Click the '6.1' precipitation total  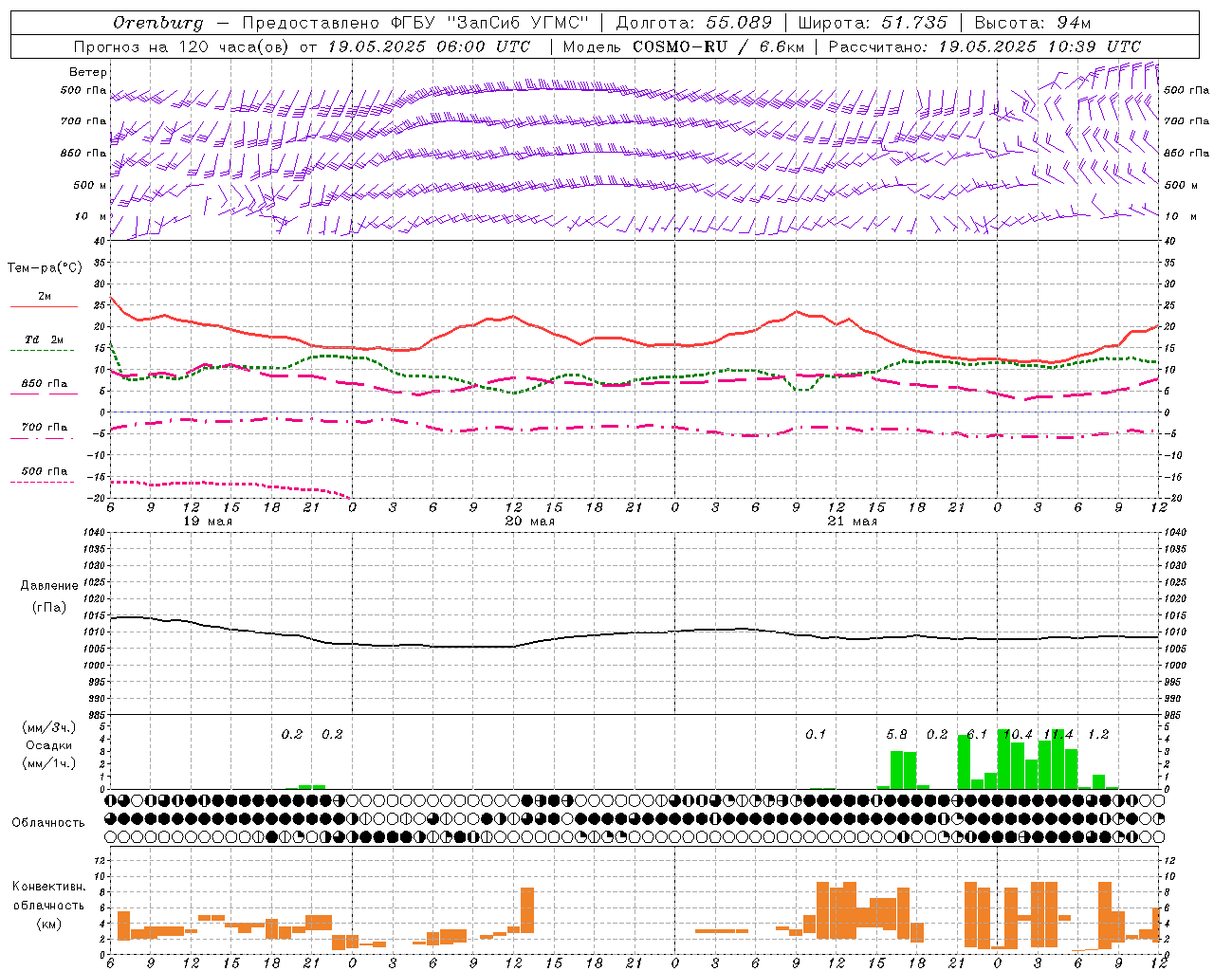point(977,735)
